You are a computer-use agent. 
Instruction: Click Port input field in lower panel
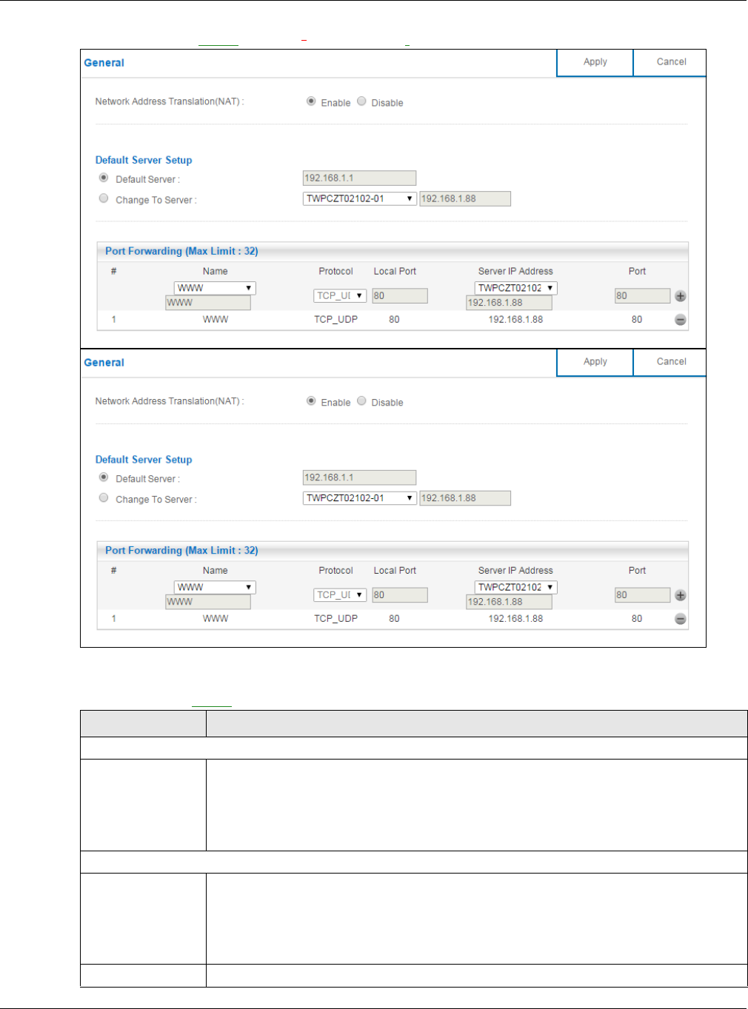click(x=642, y=594)
